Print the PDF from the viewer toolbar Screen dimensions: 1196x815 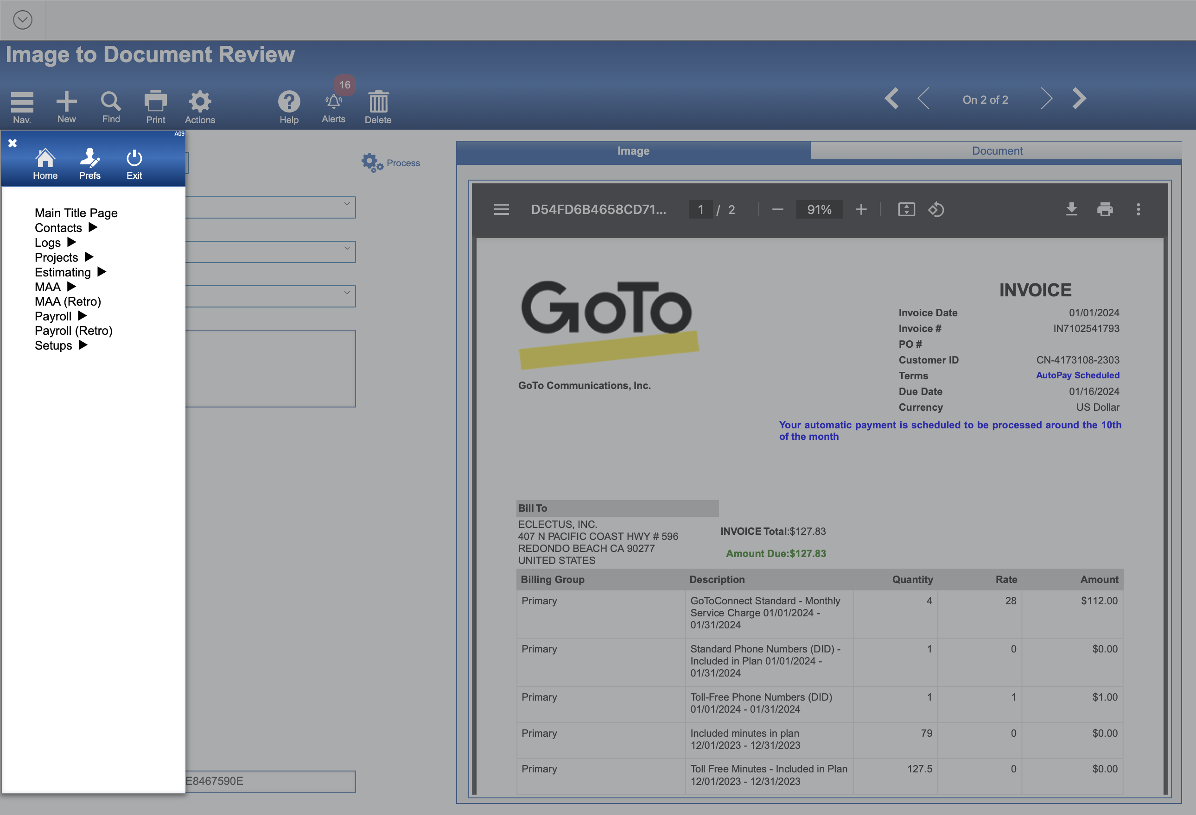[x=1105, y=209]
